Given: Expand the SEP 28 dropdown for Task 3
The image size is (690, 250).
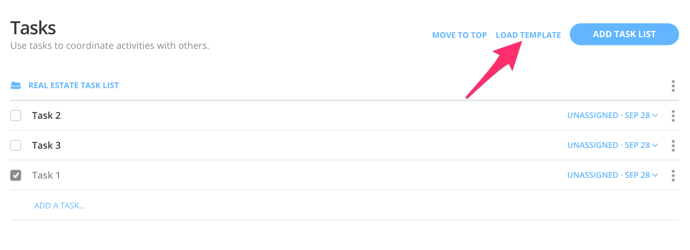Looking at the screenshot, I should coord(655,145).
